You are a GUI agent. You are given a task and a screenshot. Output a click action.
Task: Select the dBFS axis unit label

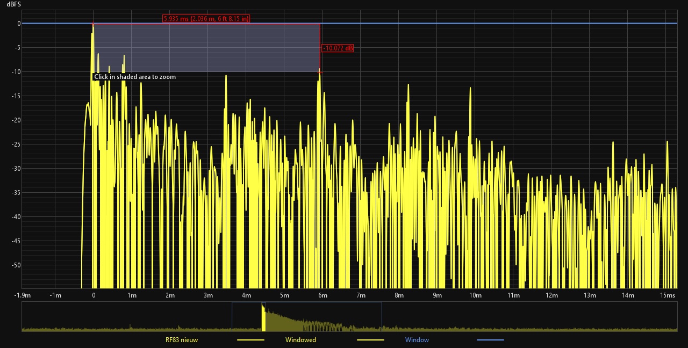coord(13,4)
